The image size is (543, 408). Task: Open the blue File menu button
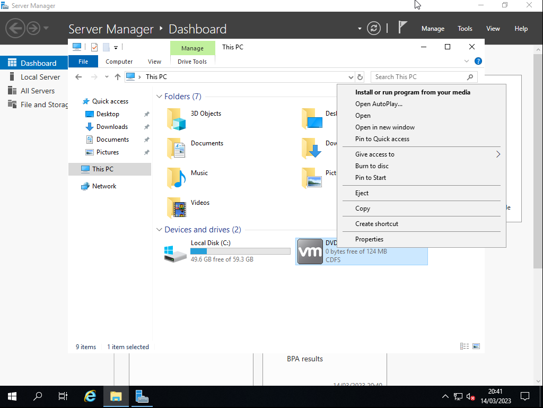point(83,62)
